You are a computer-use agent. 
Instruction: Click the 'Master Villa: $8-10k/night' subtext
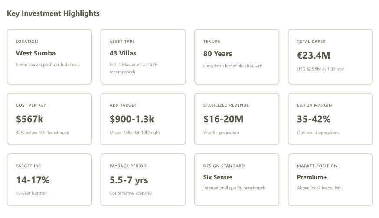click(x=134, y=133)
